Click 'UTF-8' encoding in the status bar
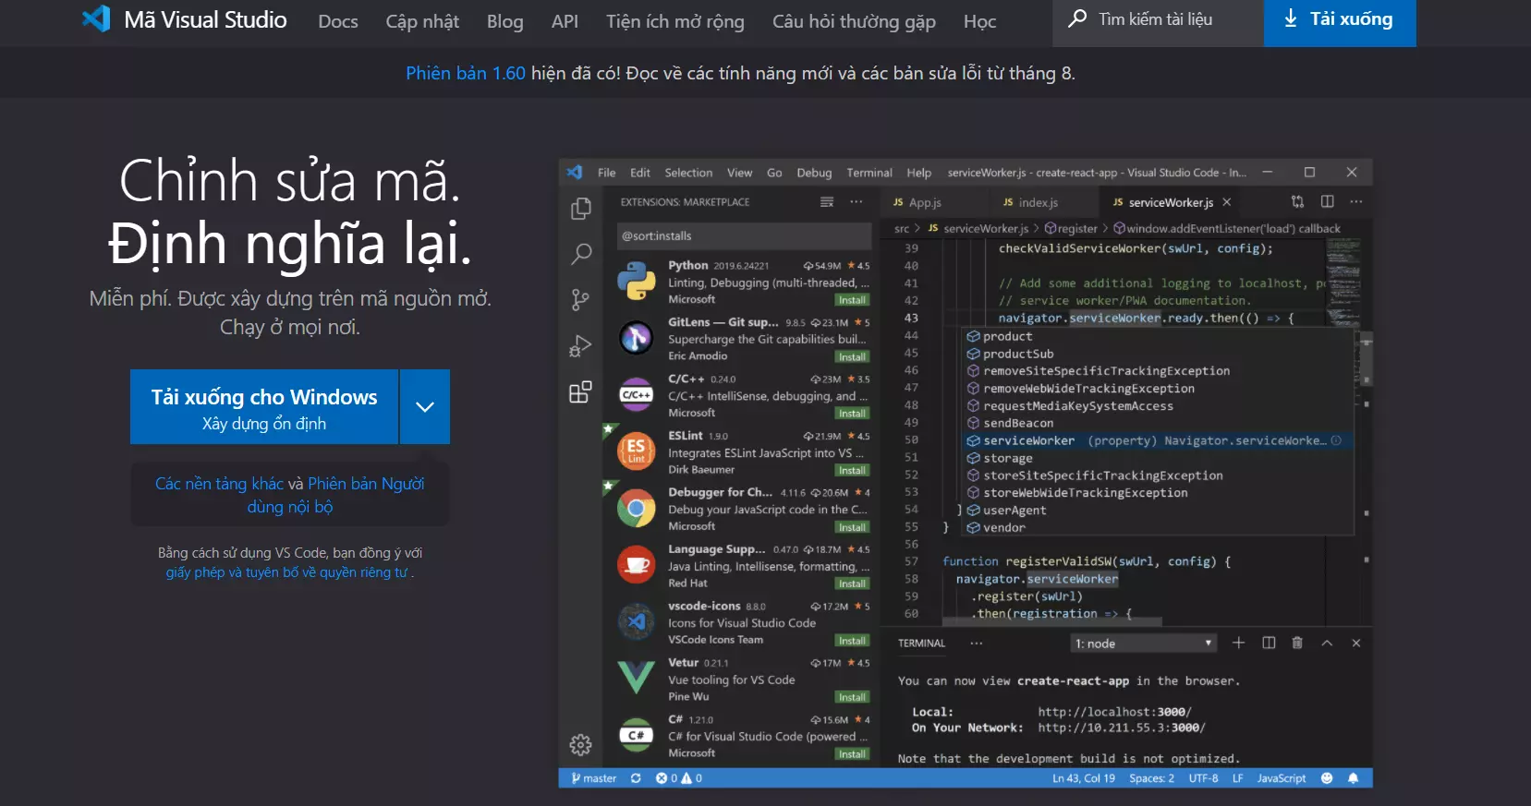Image resolution: width=1531 pixels, height=806 pixels. (1203, 778)
